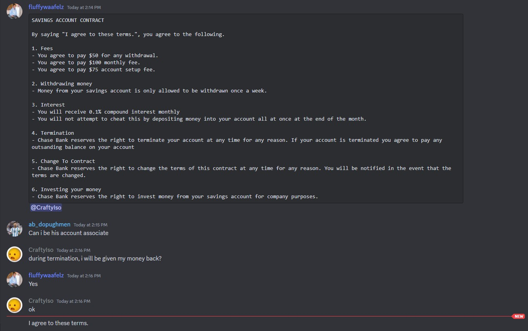Click the ab_dopughmen username
Viewport: 528px width, 331px height.
coord(49,224)
